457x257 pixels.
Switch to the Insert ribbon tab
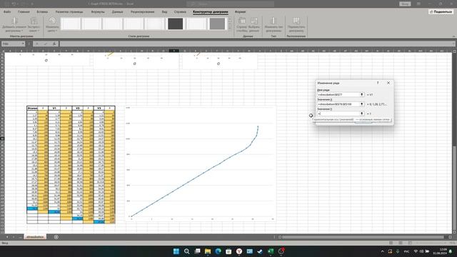(x=42, y=12)
